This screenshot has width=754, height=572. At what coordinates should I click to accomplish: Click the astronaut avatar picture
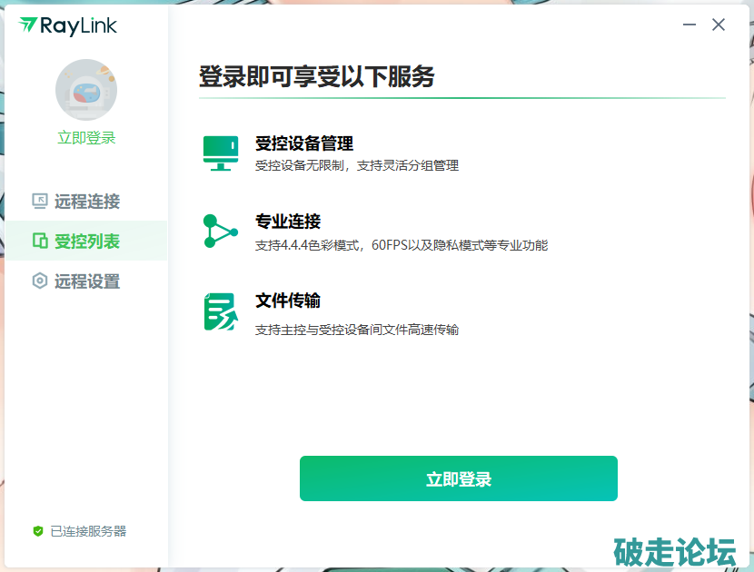pyautogui.click(x=86, y=90)
